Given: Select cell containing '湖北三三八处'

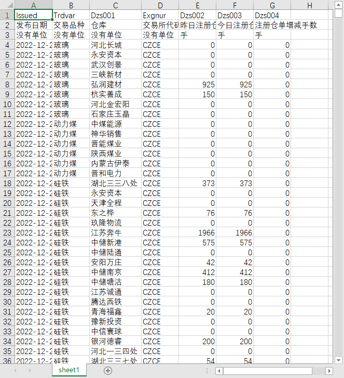Looking at the screenshot, I should (x=116, y=183).
